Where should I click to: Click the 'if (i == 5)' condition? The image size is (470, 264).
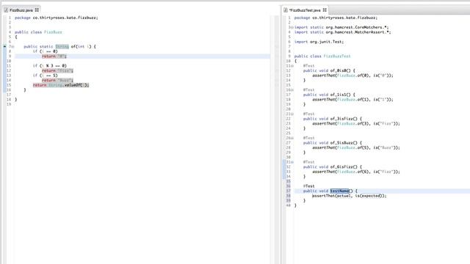pos(45,76)
